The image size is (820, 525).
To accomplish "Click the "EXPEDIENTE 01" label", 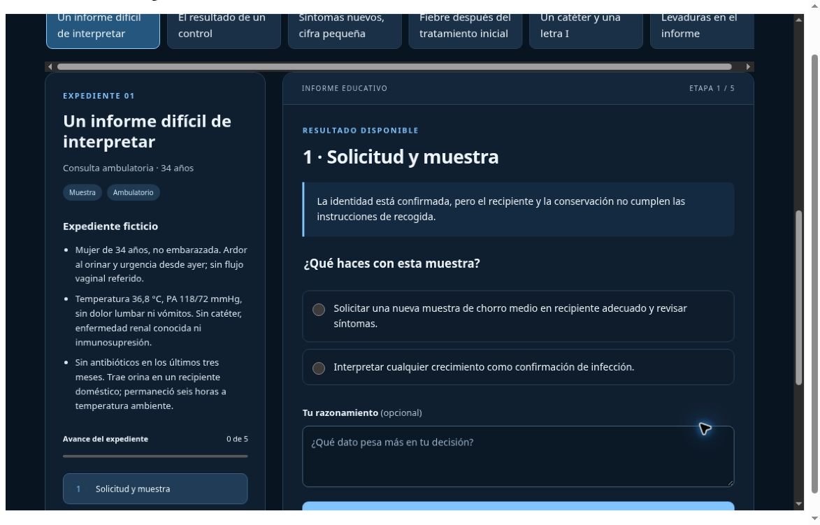I will tap(99, 96).
